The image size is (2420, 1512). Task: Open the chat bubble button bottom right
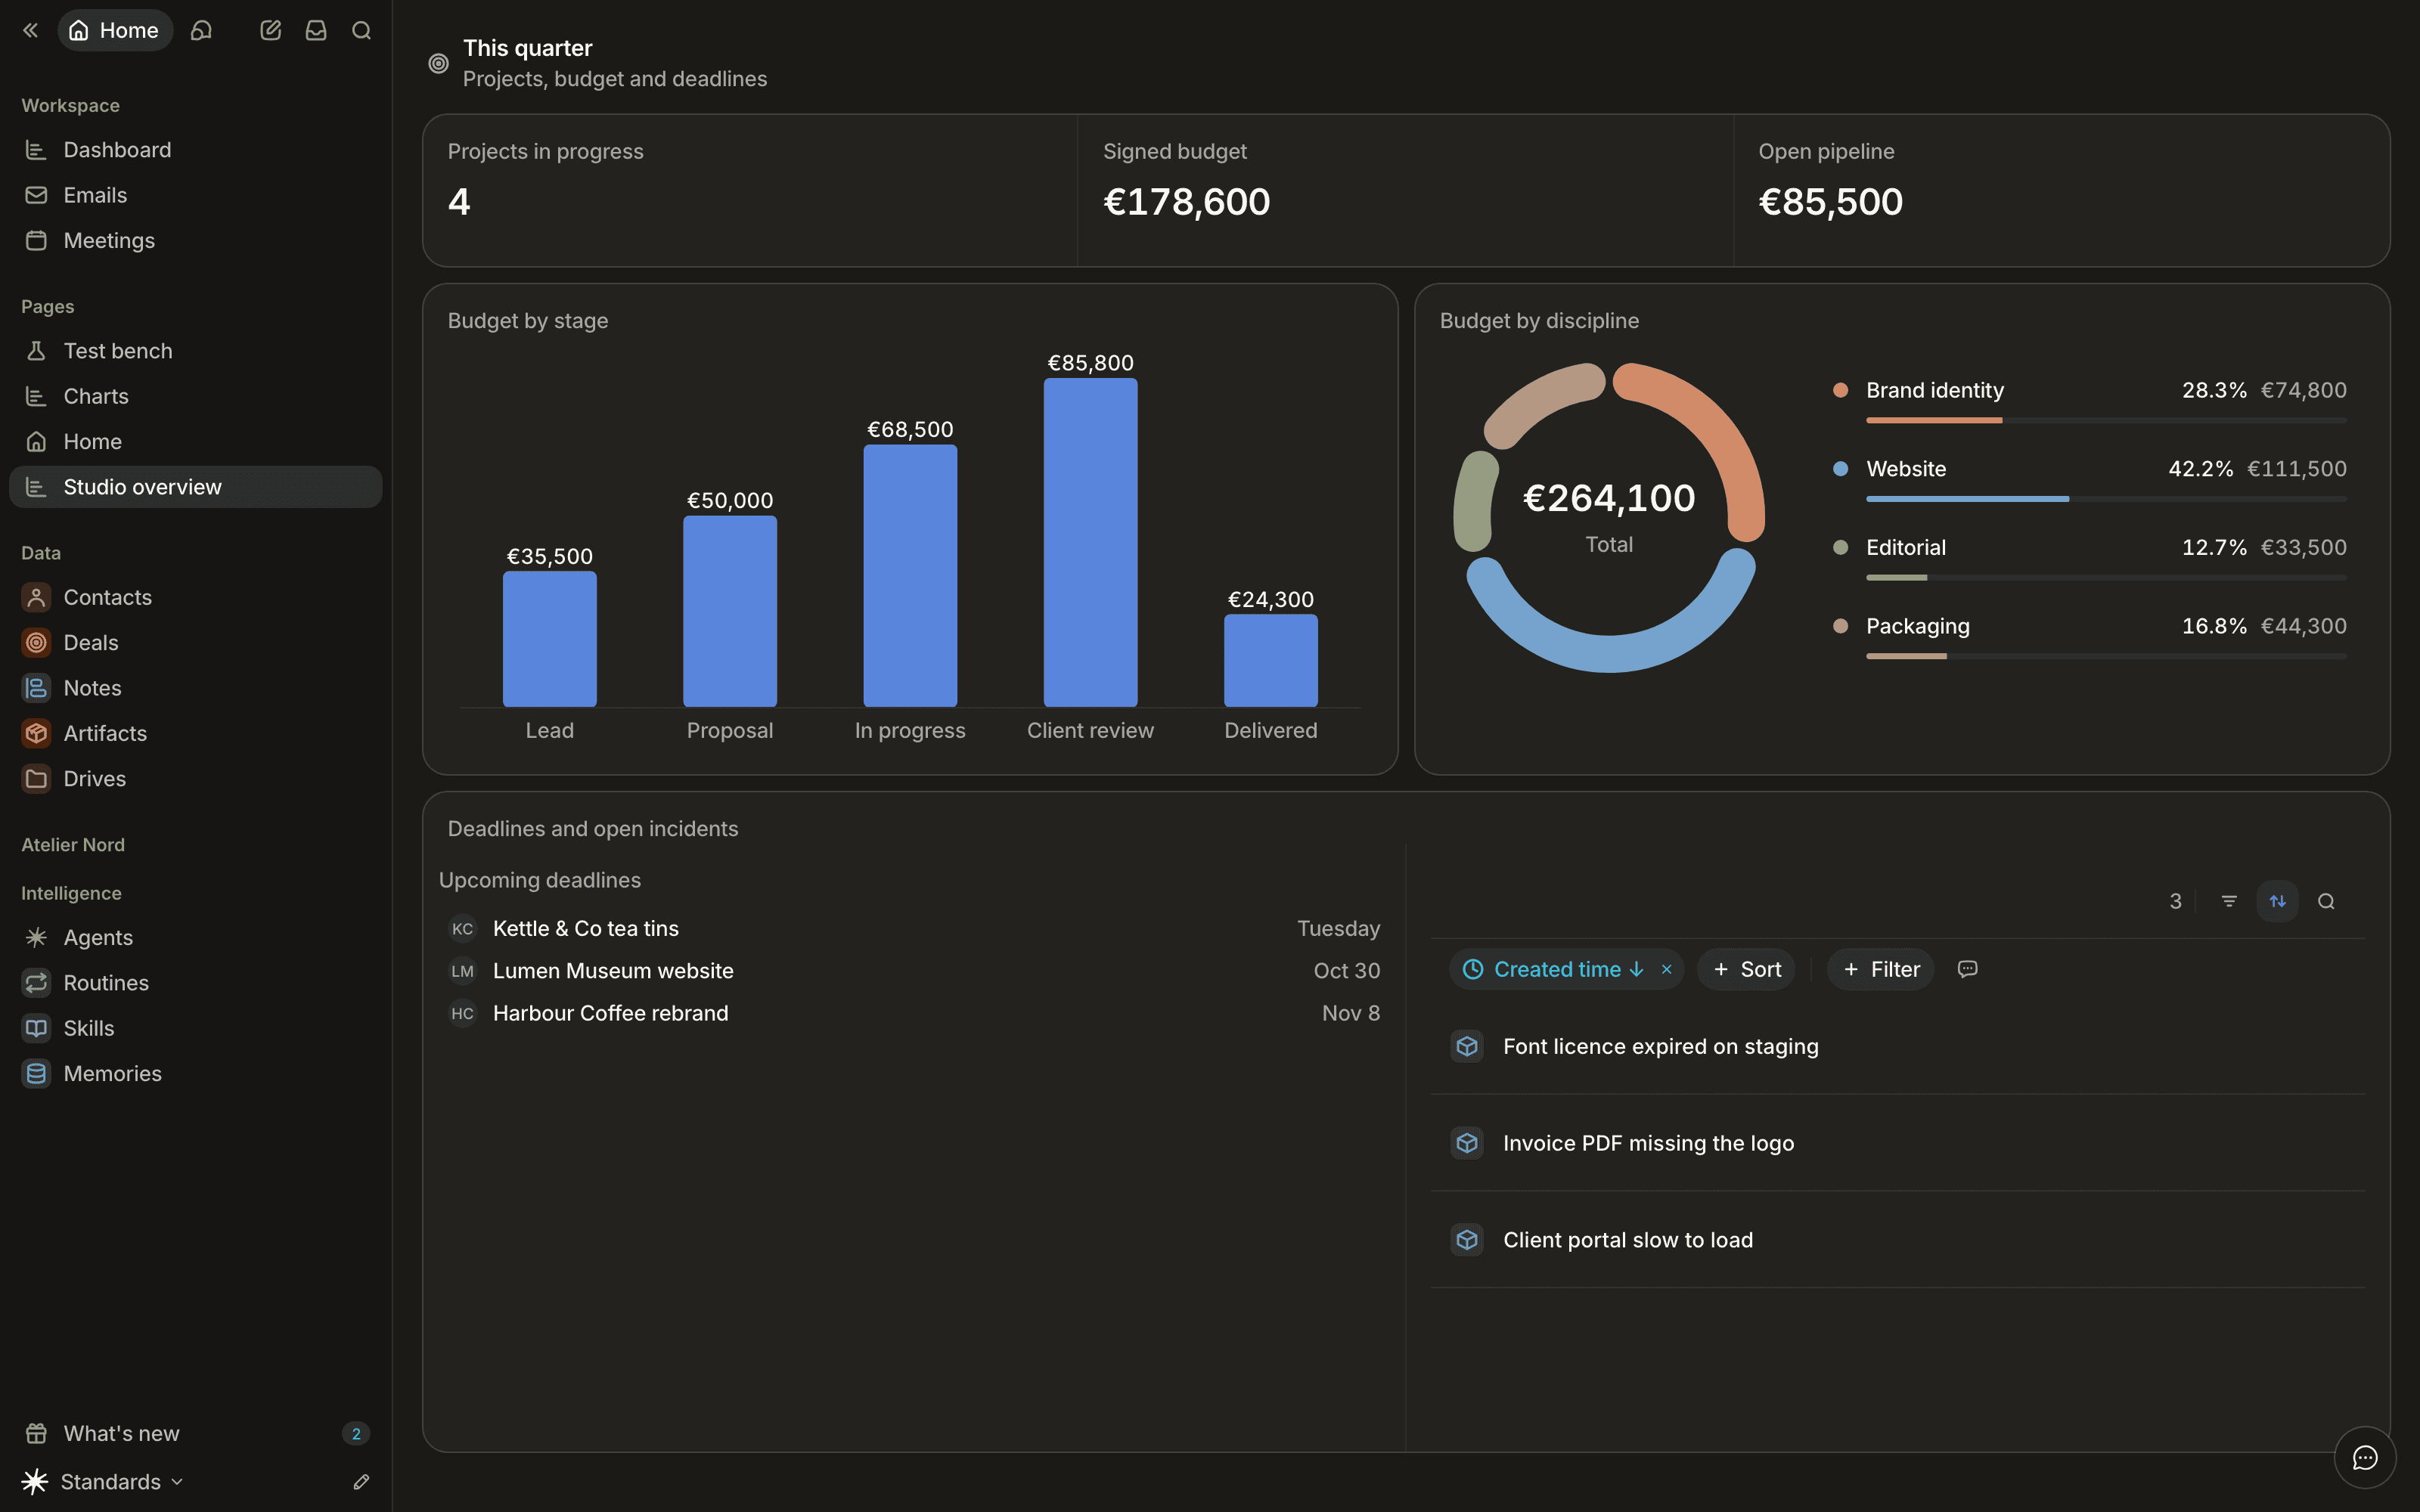point(2365,1457)
